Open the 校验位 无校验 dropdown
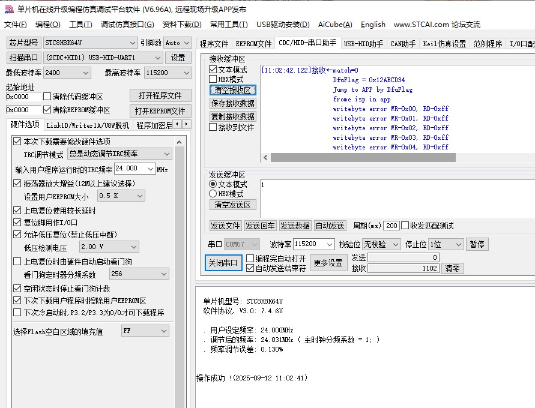 click(x=394, y=244)
